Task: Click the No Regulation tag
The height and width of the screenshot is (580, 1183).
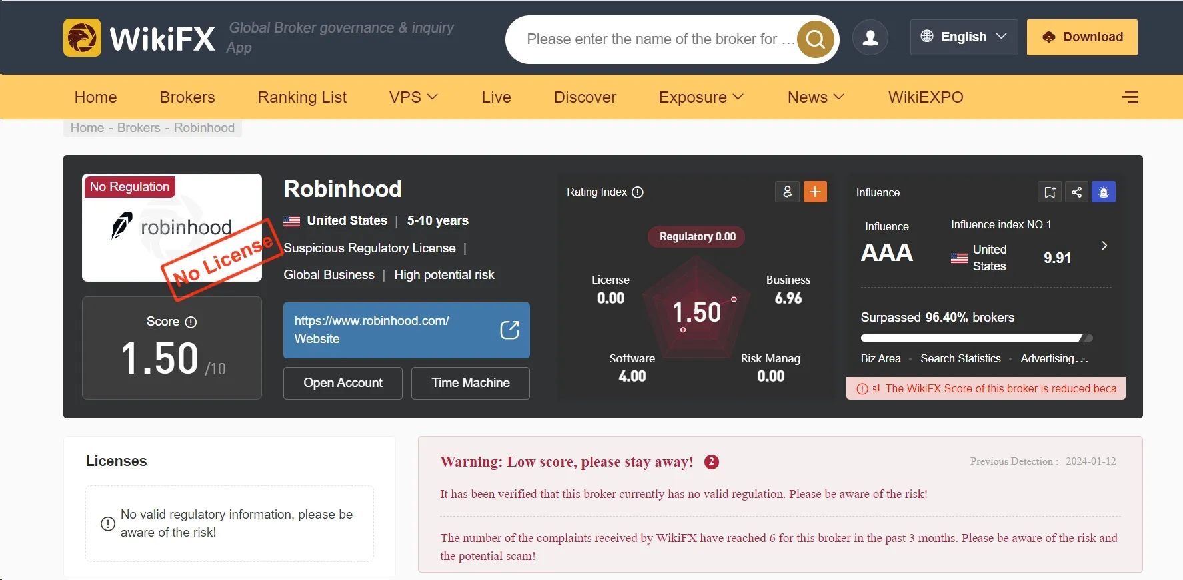Action: (x=129, y=187)
